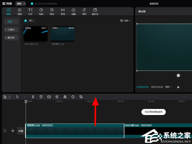Select the DNA3d图.mp4 thumbnail
Viewport: 192px width, 144px height.
pos(35,34)
